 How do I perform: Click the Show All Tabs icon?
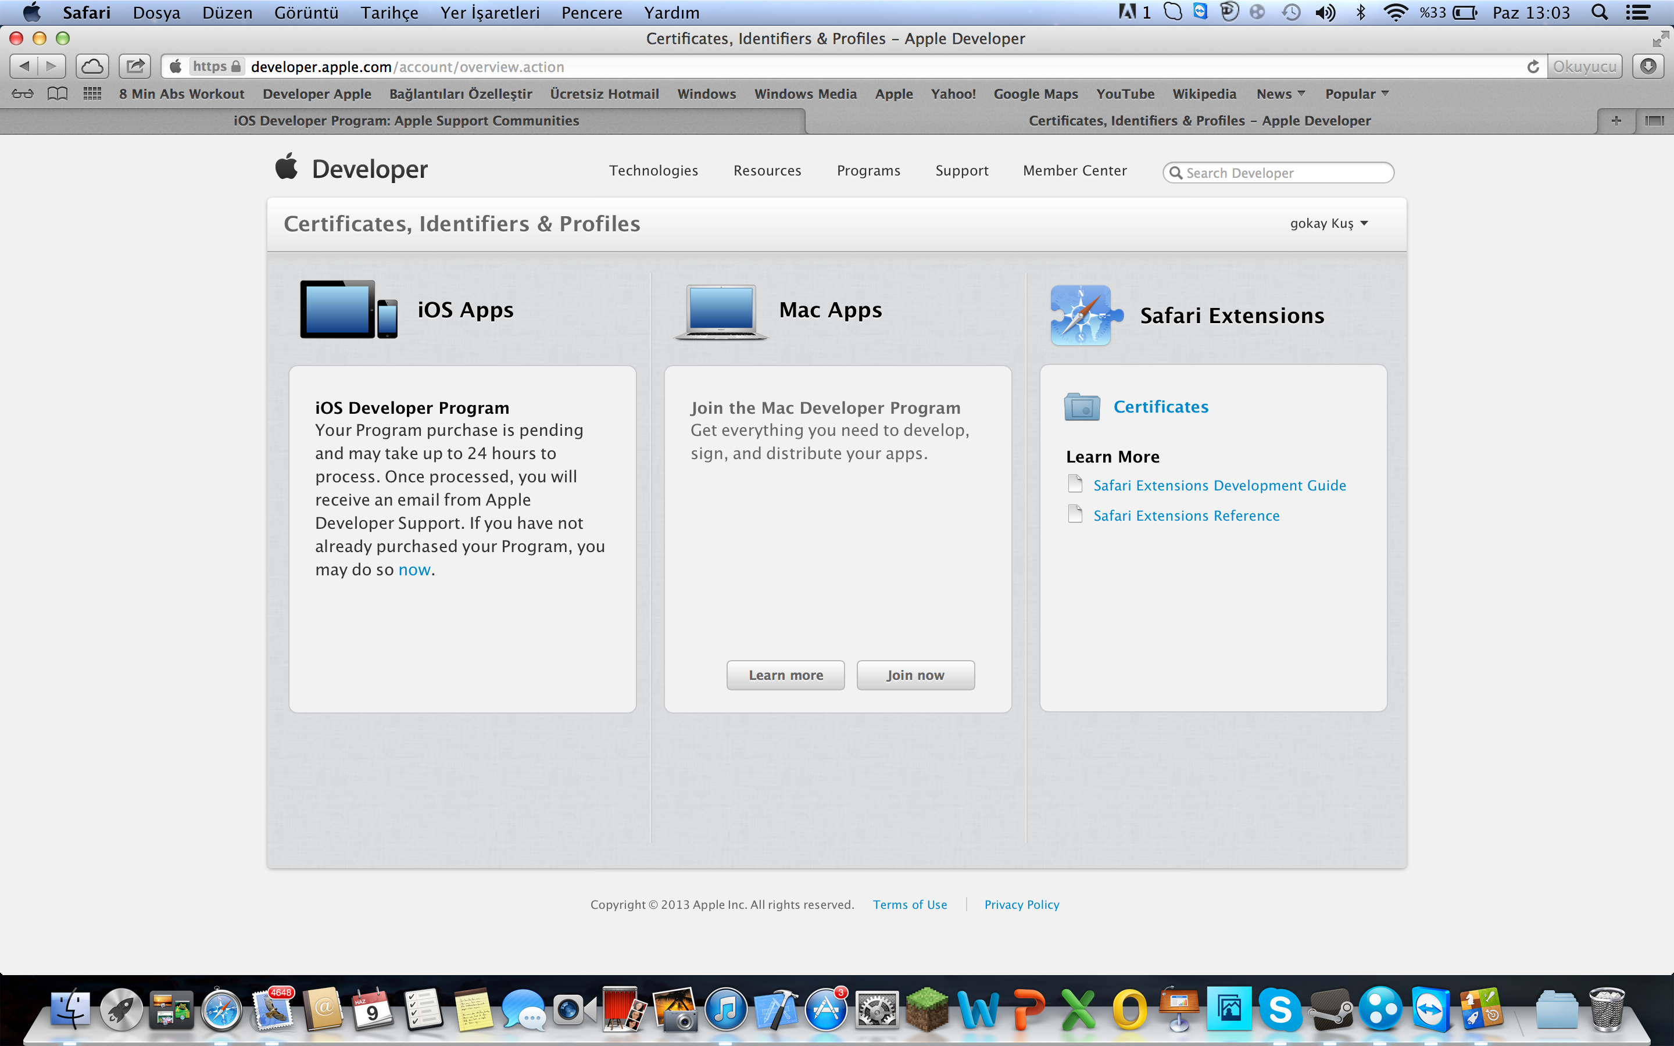1654,120
